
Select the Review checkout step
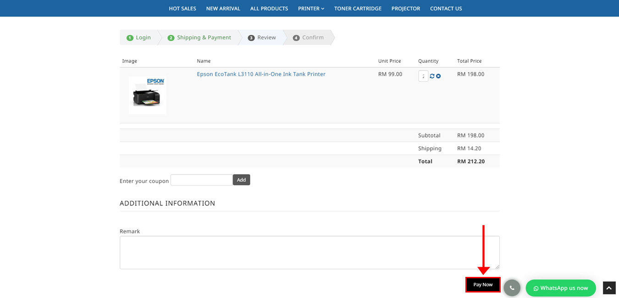pyautogui.click(x=262, y=38)
